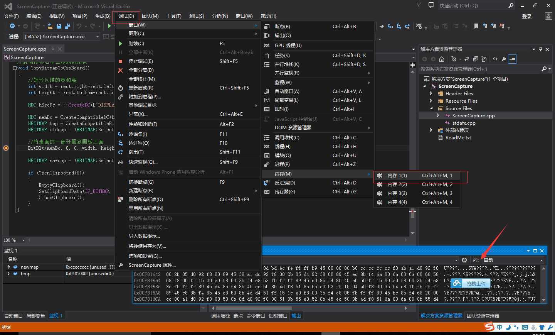The image size is (555, 335).
Task: Open the 文件(F) menu
Action: [x=11, y=16]
